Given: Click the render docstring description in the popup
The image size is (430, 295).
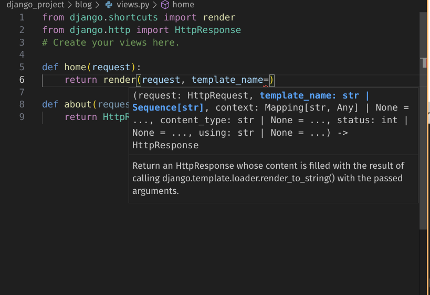Looking at the screenshot, I should pyautogui.click(x=268, y=178).
